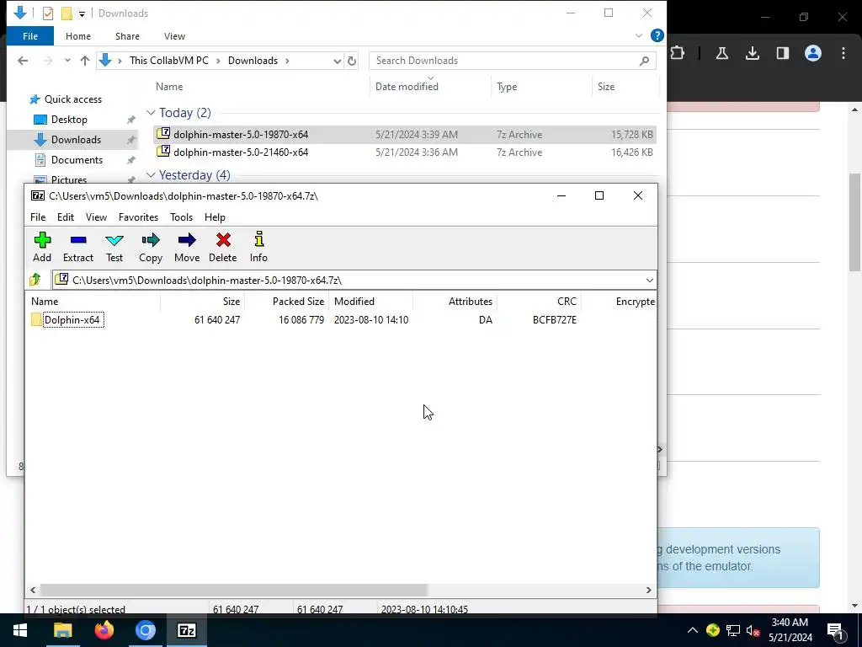
Task: Show hidden system tray icons
Action: [693, 630]
